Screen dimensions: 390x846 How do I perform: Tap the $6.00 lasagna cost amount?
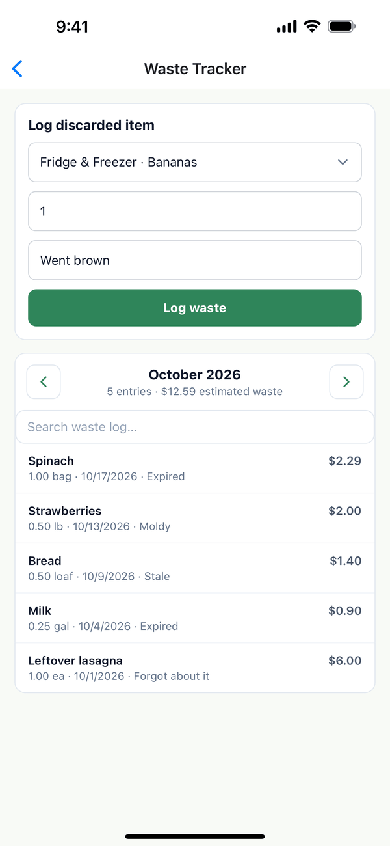click(x=344, y=661)
